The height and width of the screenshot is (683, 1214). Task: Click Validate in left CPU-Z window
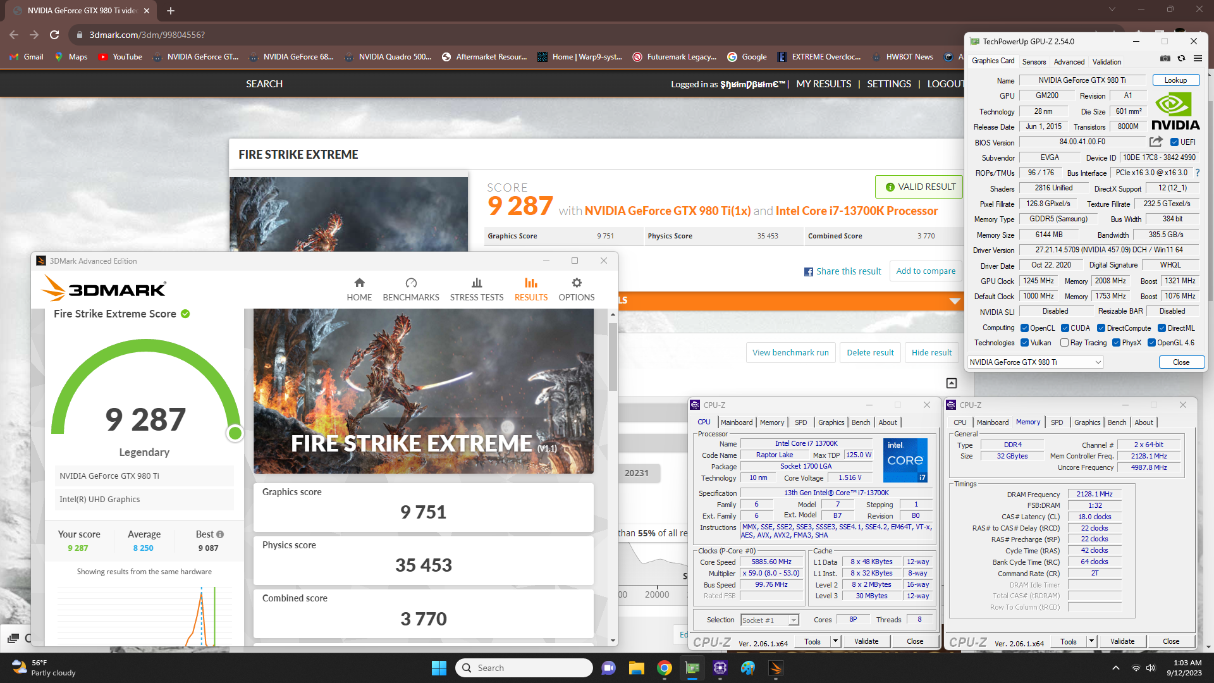point(866,641)
